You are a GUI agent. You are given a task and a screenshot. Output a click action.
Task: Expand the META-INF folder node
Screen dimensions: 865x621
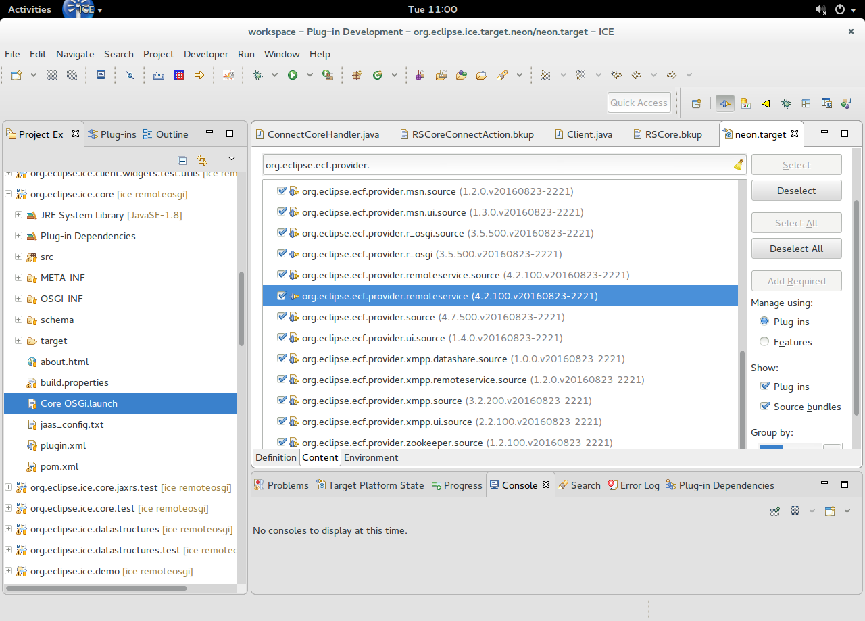coord(18,278)
